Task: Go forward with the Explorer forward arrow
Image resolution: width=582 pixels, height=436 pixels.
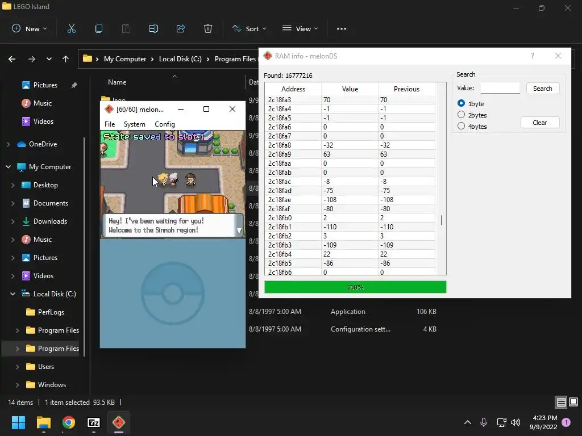Action: point(32,59)
